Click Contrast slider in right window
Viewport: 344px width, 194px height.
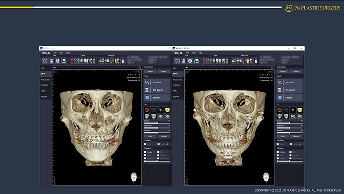coord(289,133)
